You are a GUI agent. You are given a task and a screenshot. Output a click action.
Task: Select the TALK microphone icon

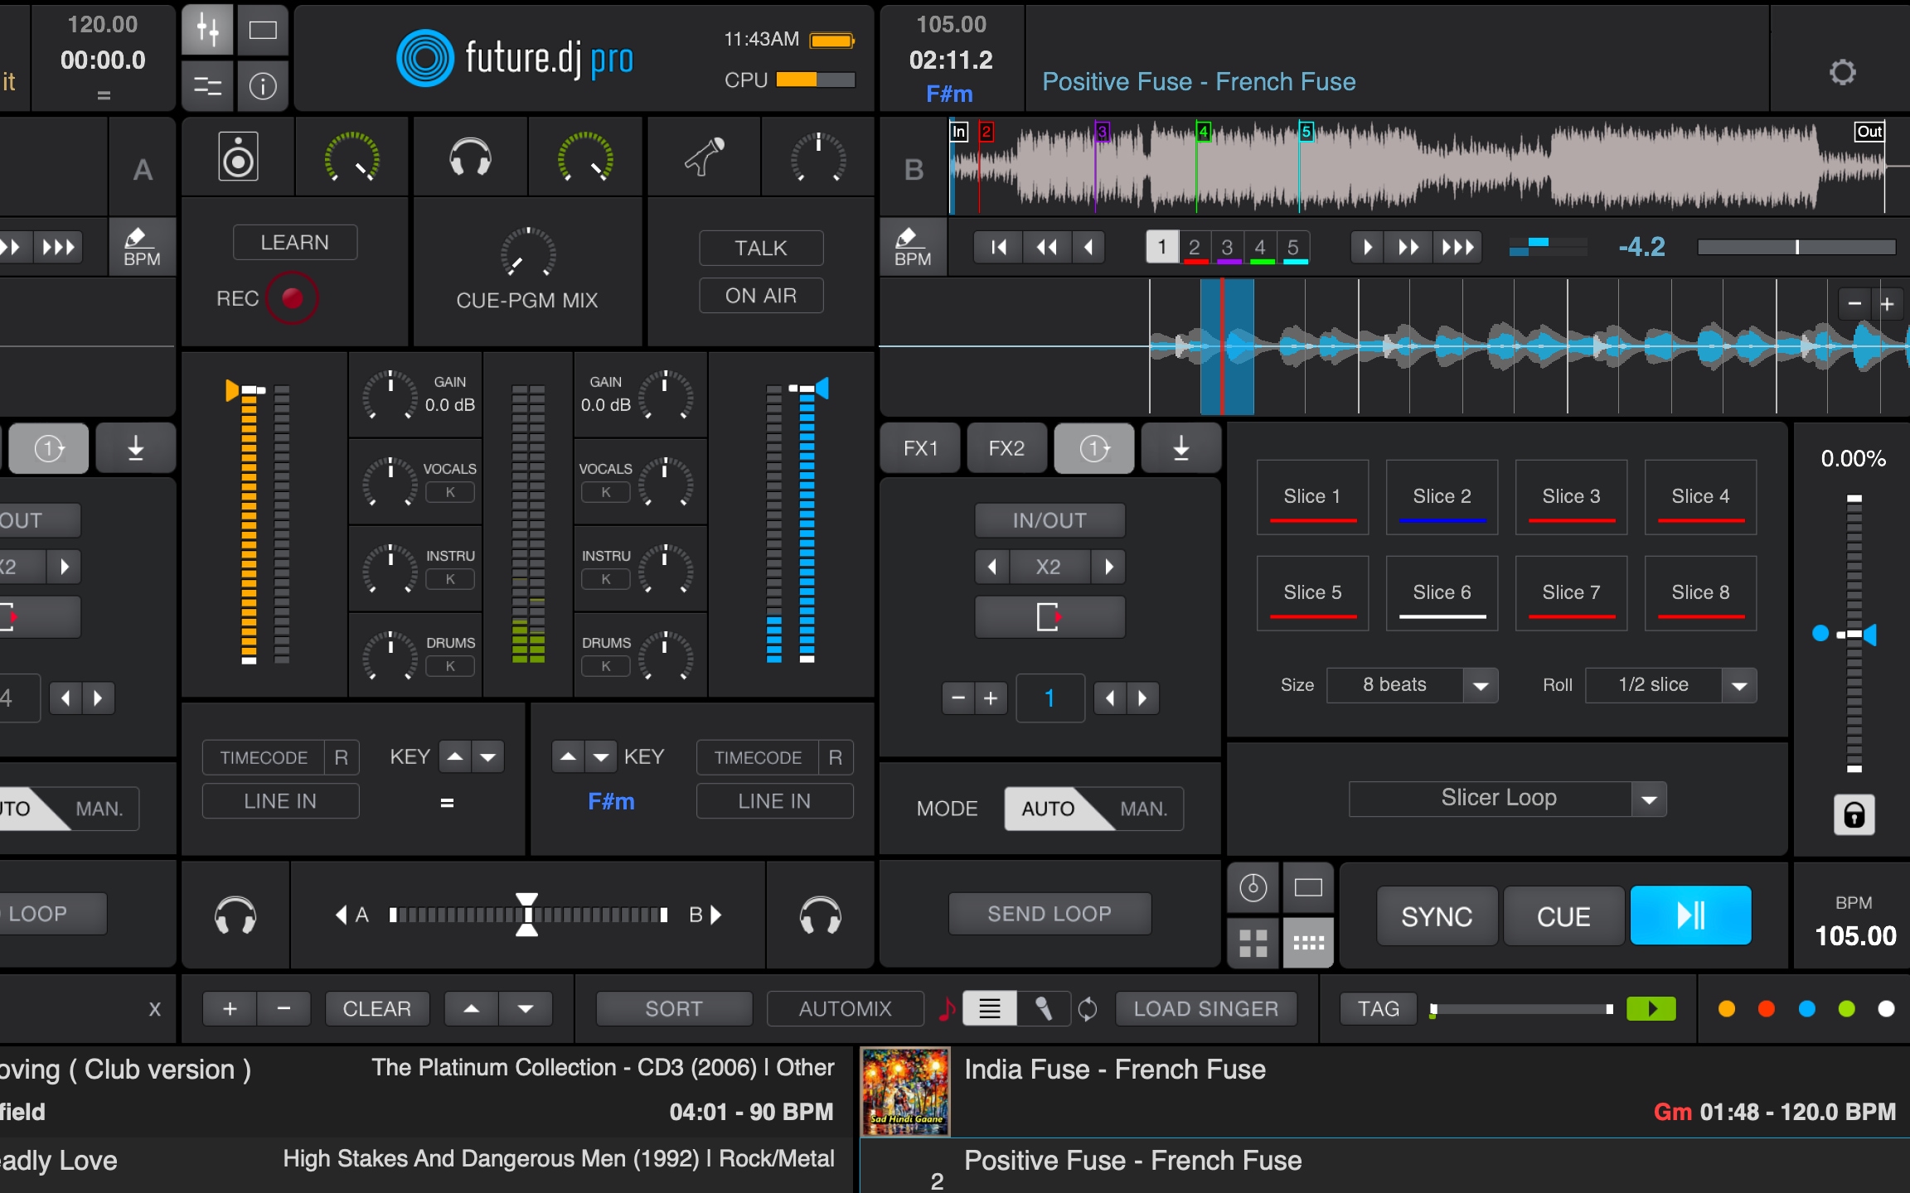click(x=704, y=156)
